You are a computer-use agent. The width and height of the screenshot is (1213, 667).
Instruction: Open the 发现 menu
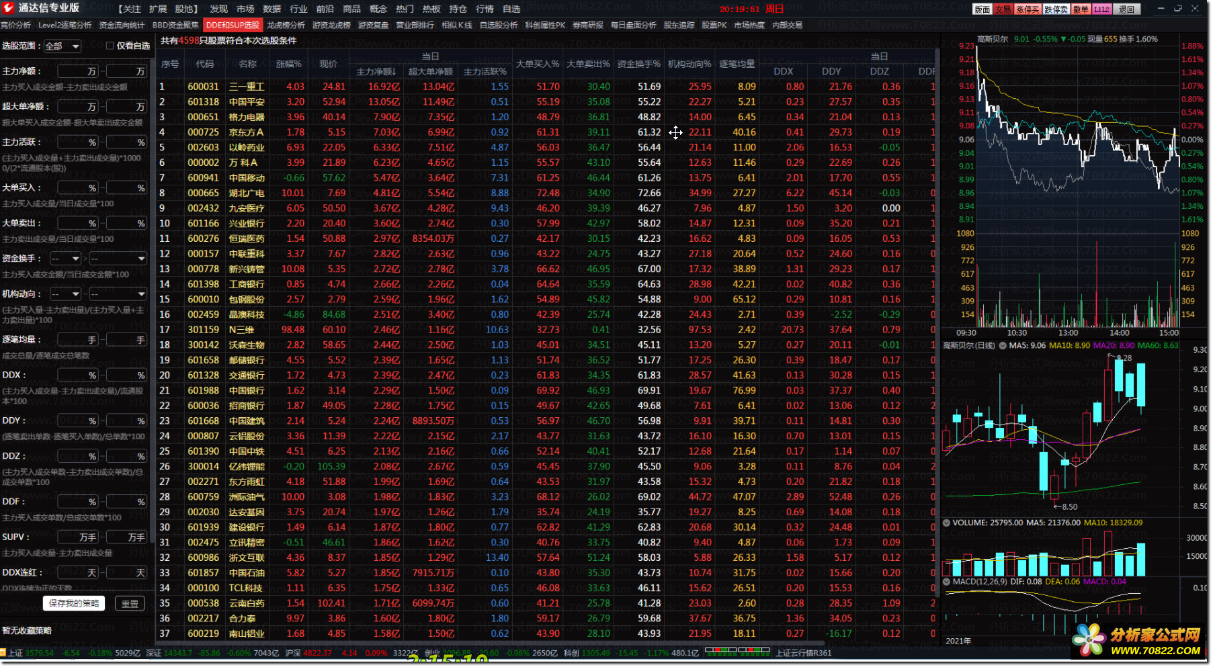[x=218, y=9]
